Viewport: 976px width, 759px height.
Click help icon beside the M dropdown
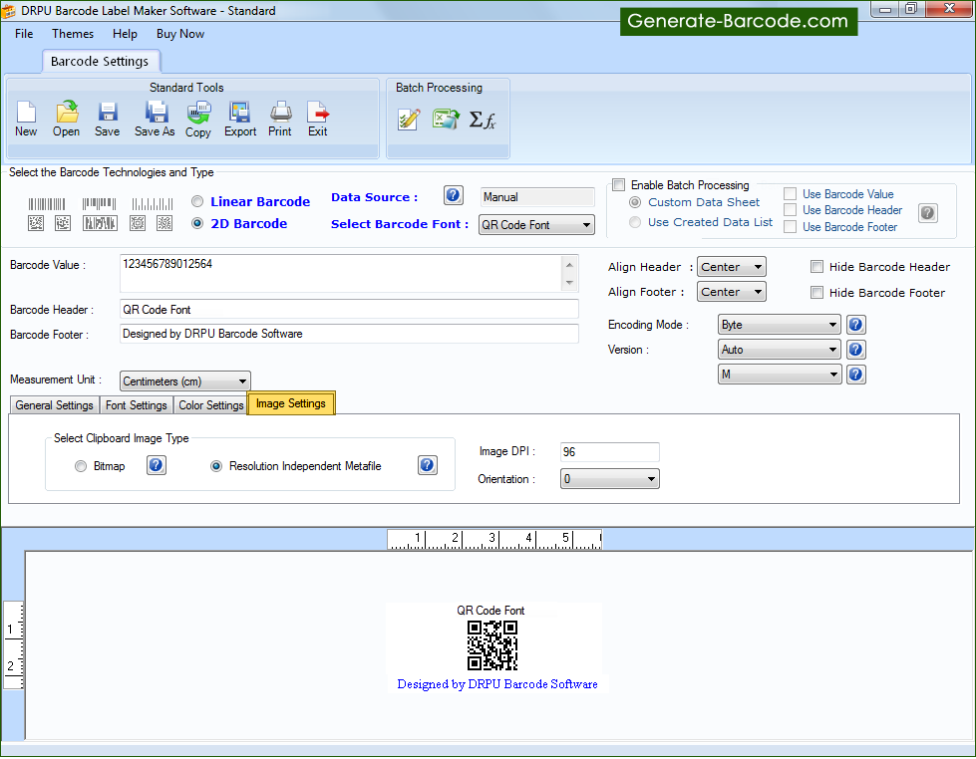click(x=855, y=375)
